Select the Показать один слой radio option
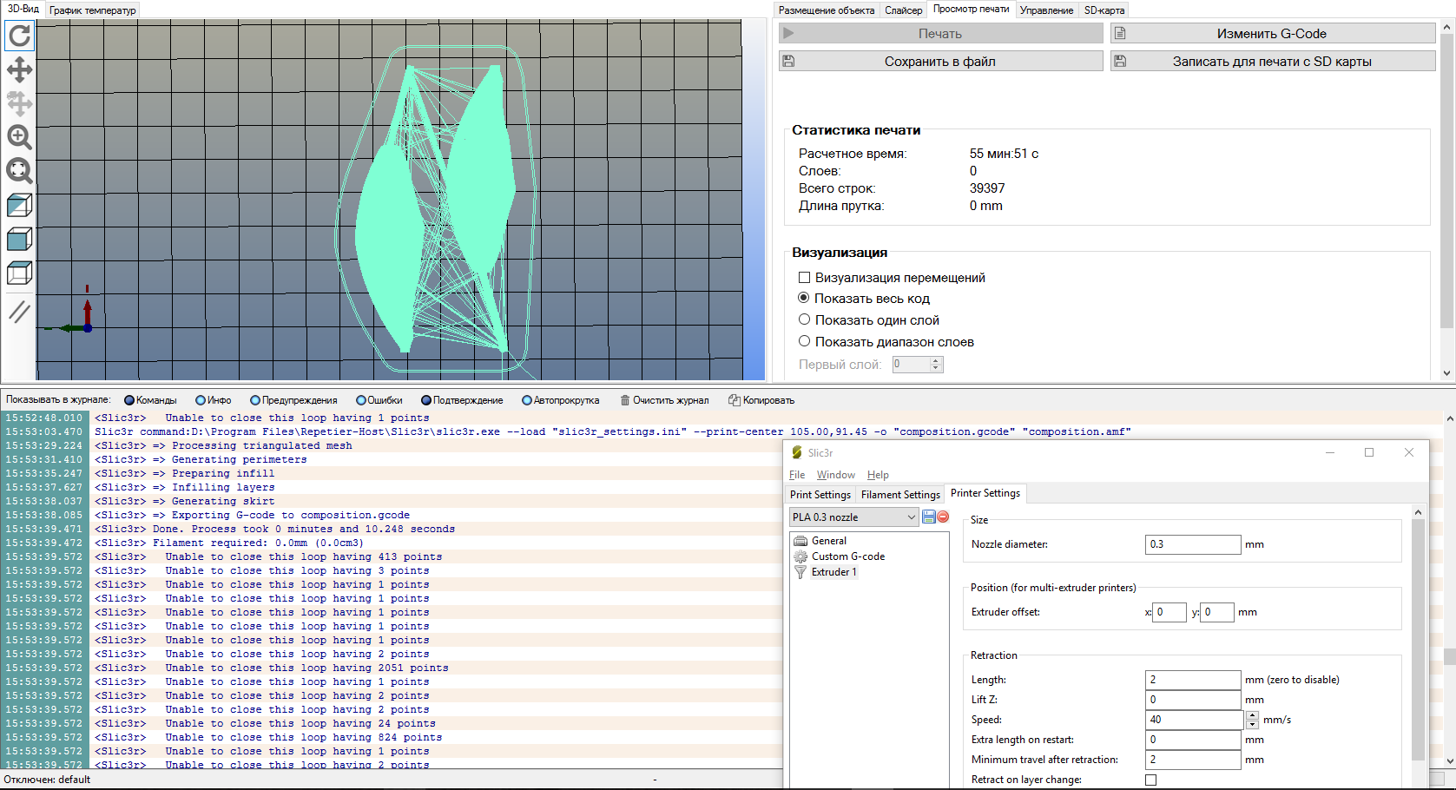Image resolution: width=1456 pixels, height=790 pixels. coord(804,319)
